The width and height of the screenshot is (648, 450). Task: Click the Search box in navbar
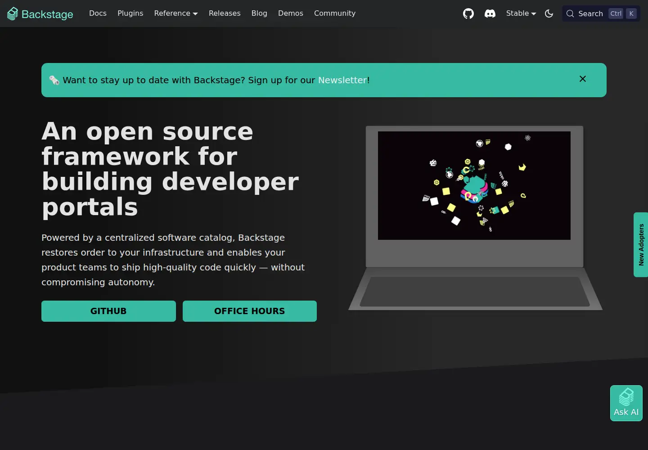click(x=601, y=13)
